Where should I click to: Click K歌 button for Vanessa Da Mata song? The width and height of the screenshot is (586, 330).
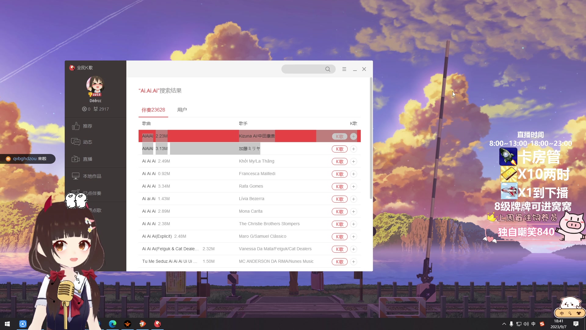pyautogui.click(x=340, y=249)
